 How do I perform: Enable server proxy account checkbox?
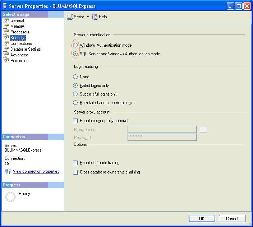point(75,121)
